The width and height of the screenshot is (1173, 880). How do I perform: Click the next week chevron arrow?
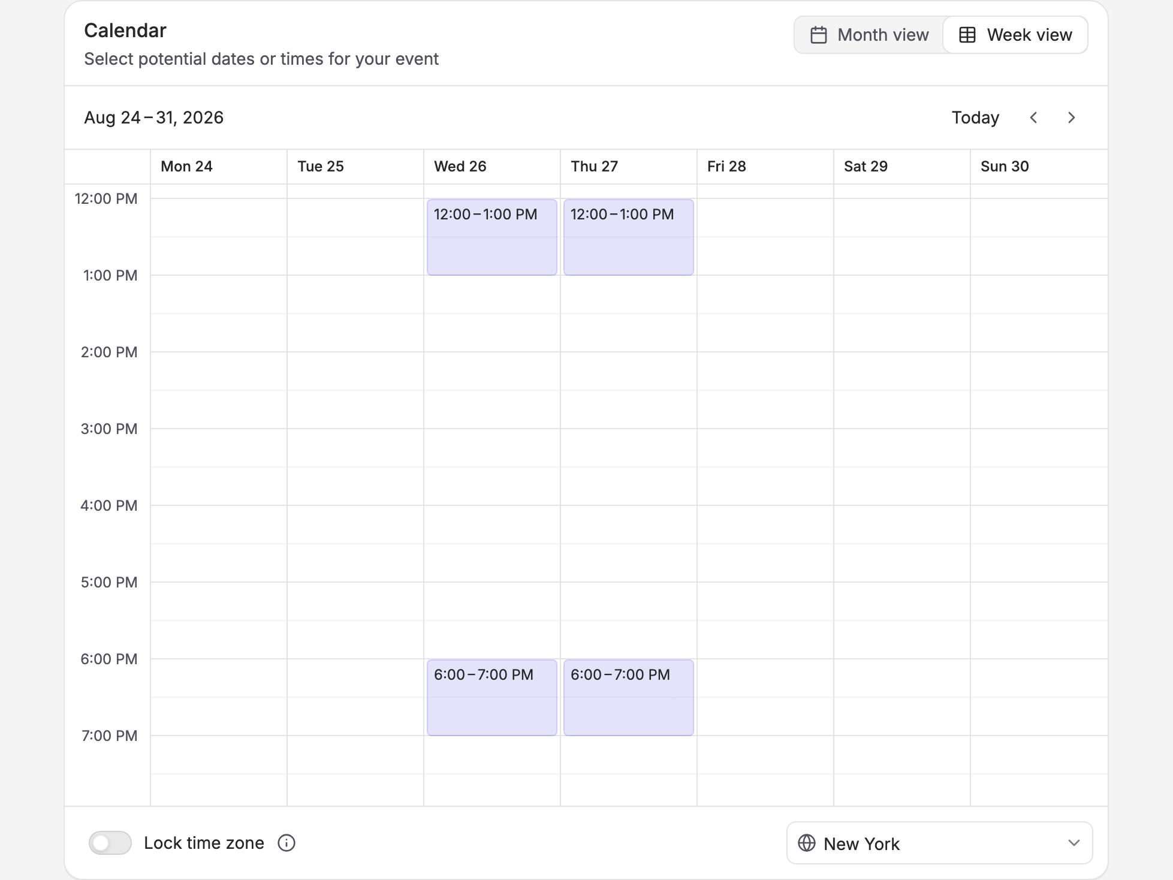tap(1072, 117)
